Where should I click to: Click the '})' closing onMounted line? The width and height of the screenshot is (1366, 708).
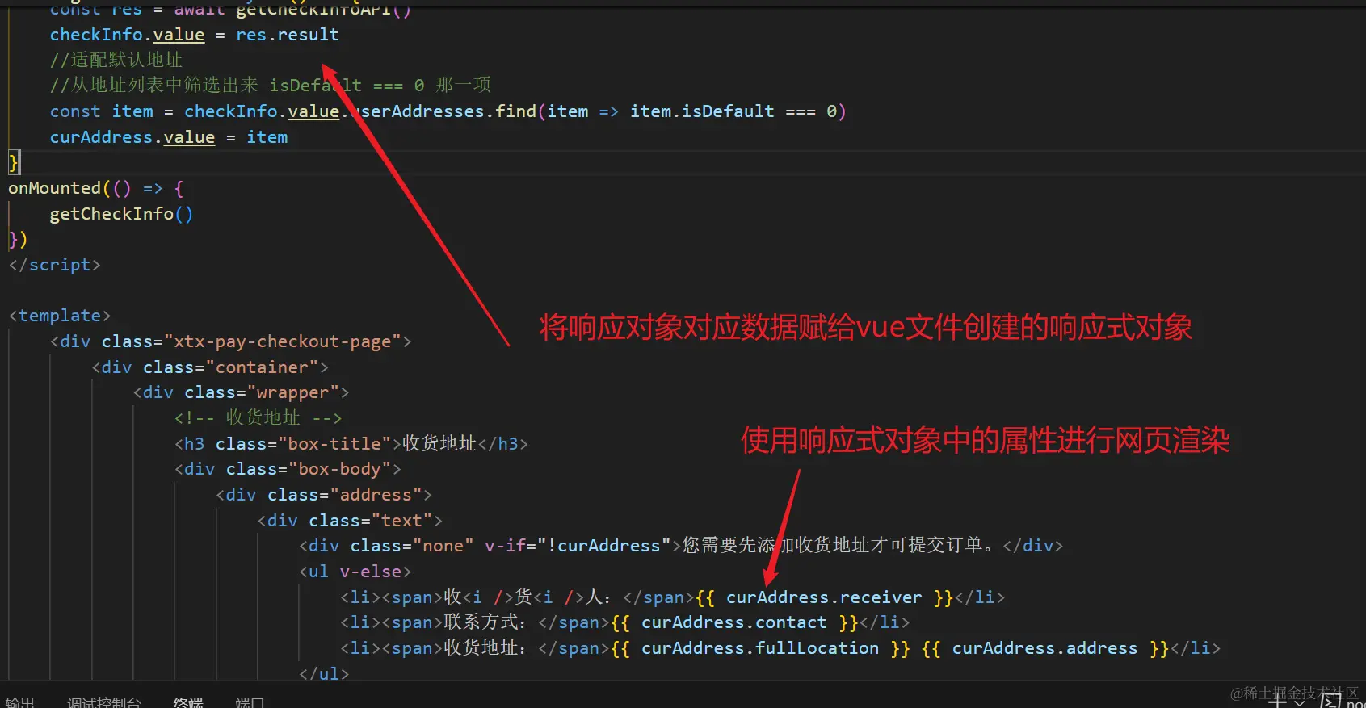click(18, 240)
